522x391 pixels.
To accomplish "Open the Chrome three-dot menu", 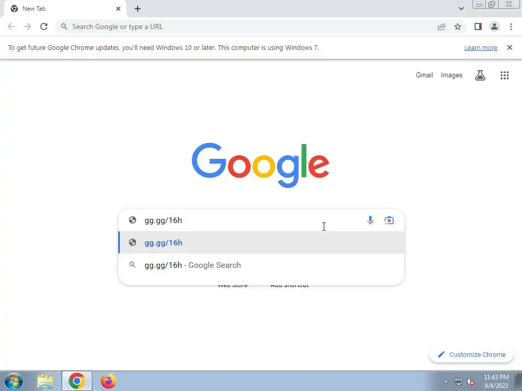I will [x=511, y=26].
